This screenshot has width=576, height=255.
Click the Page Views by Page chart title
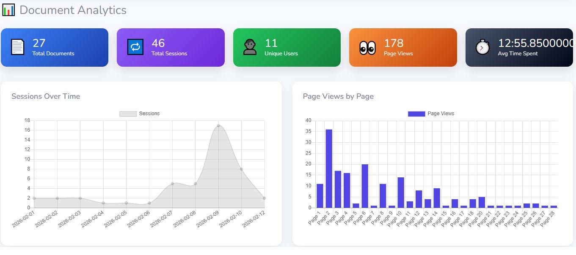[x=338, y=96]
